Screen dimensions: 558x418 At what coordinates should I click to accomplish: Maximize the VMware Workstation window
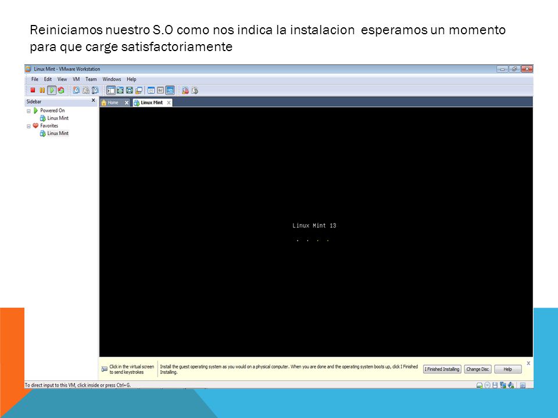pos(514,69)
